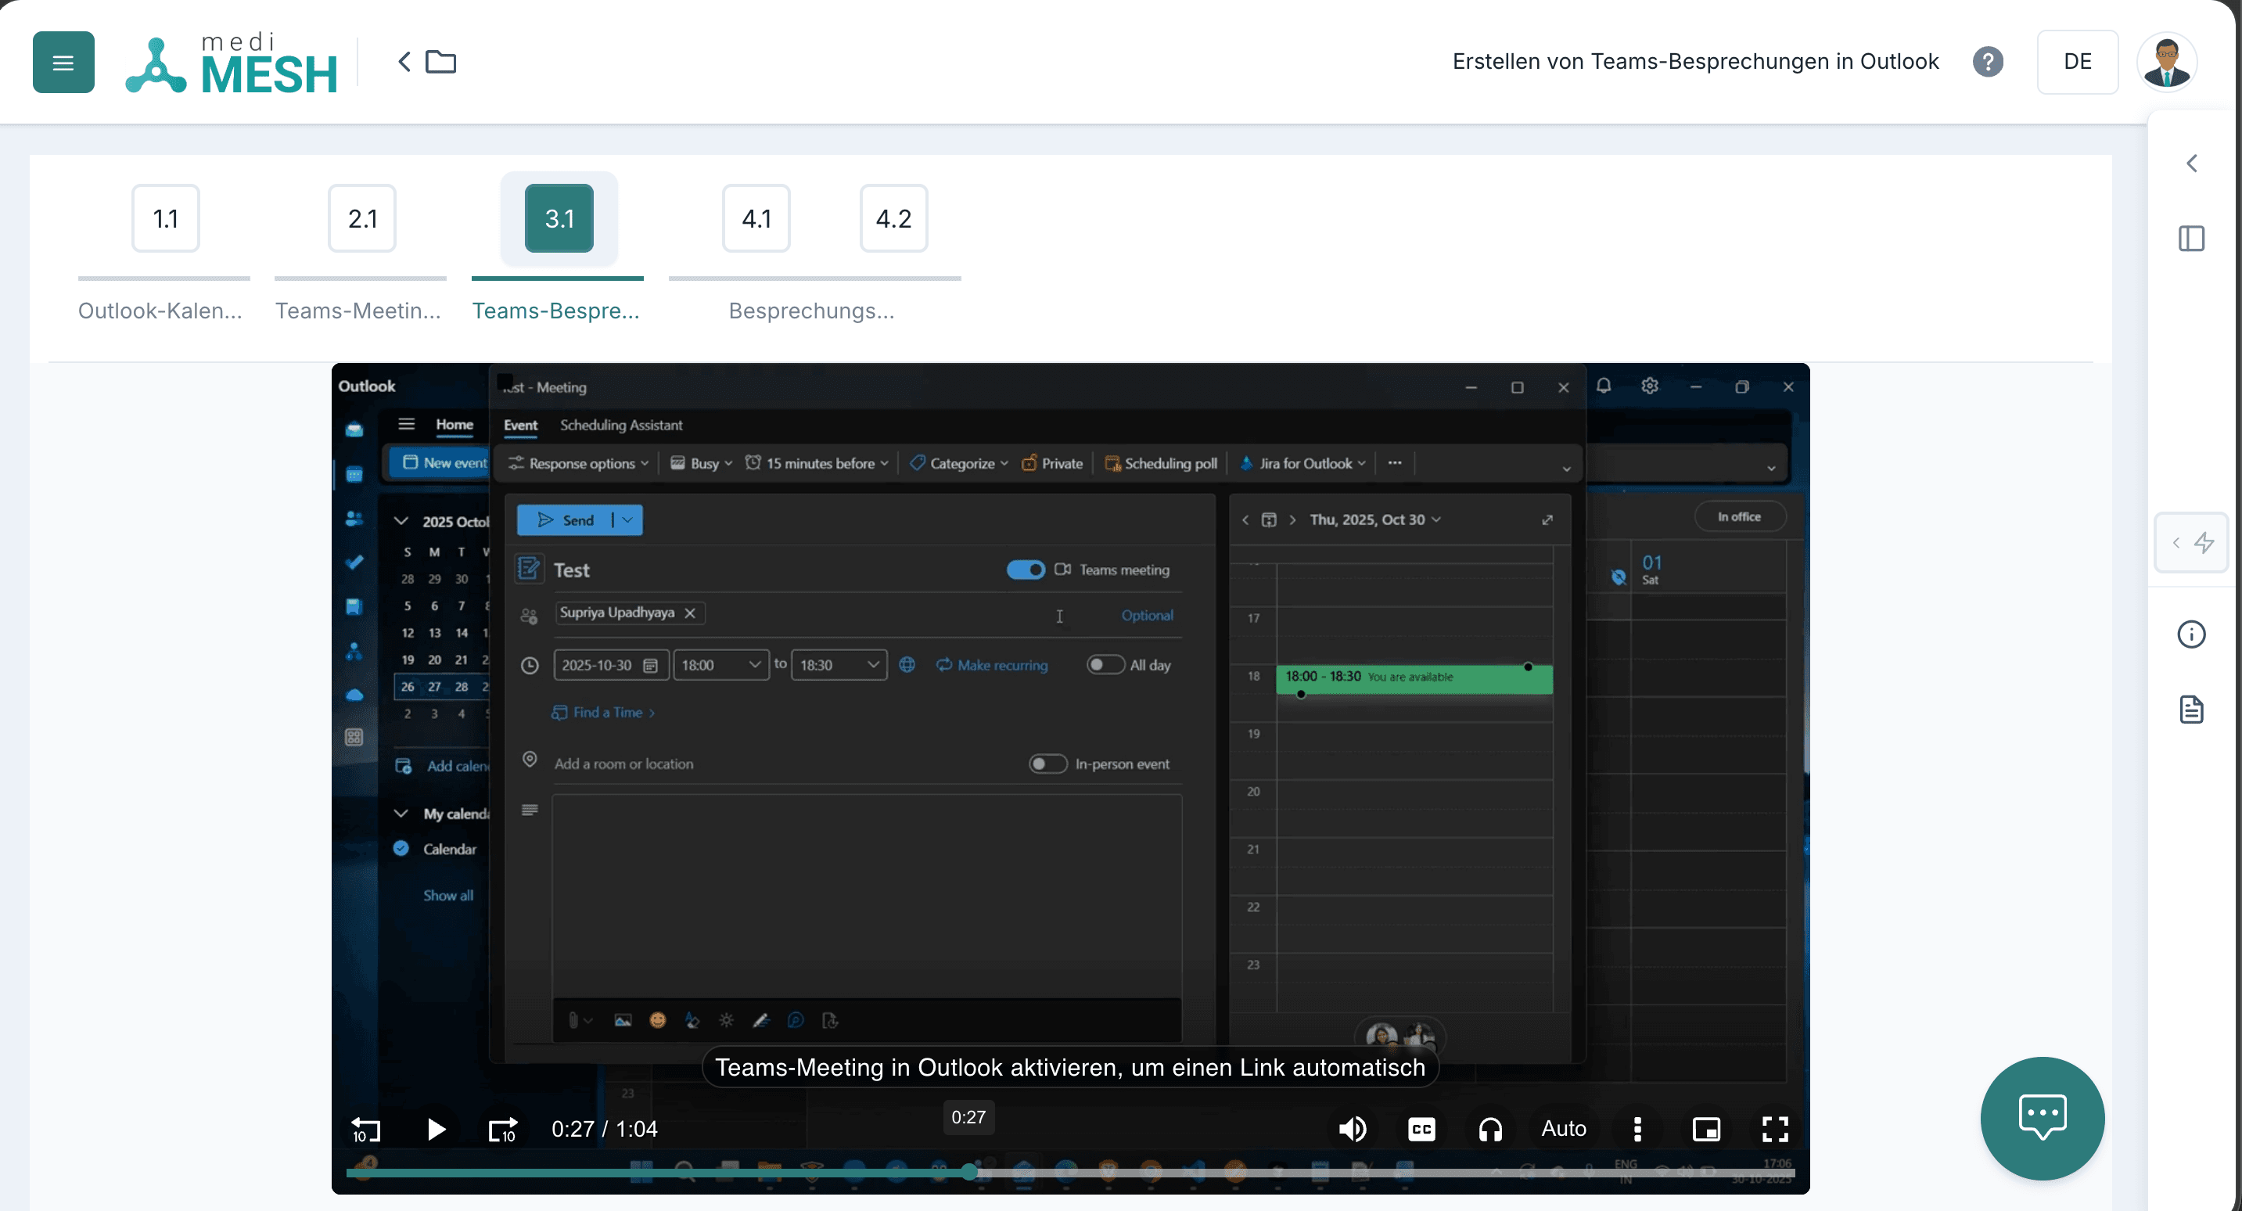The height and width of the screenshot is (1211, 2242).
Task: Open the help question mark icon
Action: point(1988,62)
